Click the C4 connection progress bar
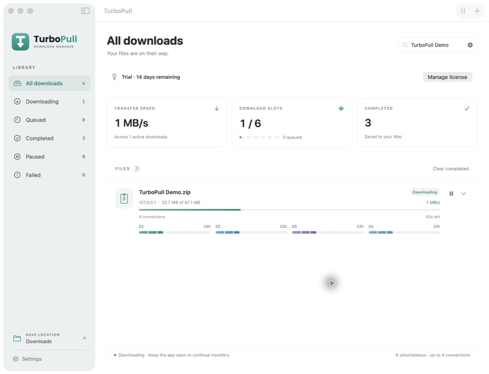The width and height of the screenshot is (489, 374). pyautogui.click(x=404, y=232)
